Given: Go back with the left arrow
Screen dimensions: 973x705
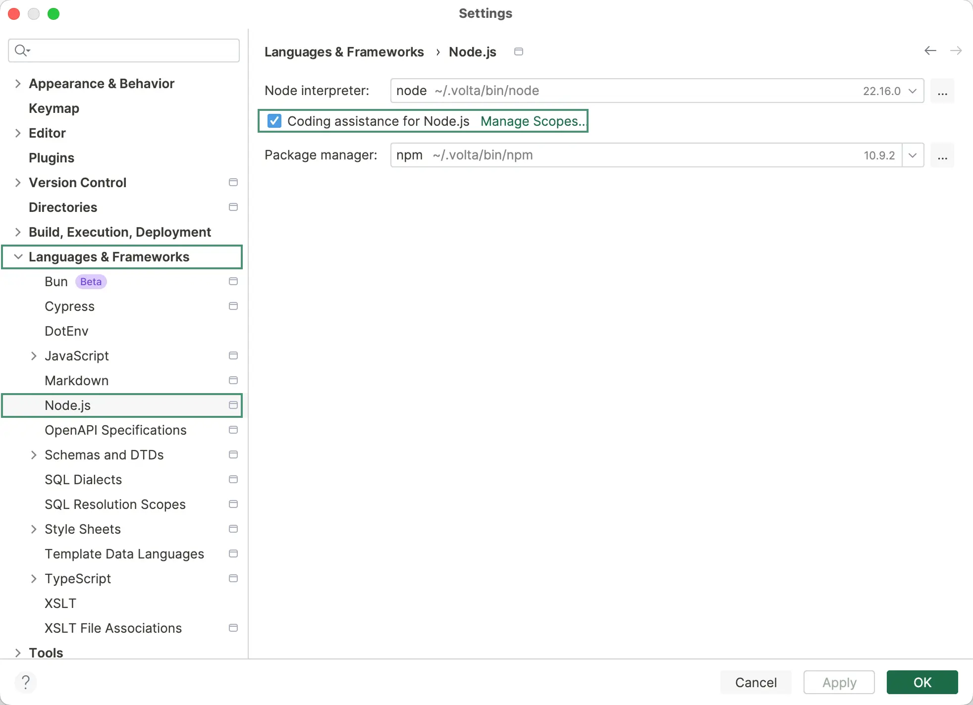Looking at the screenshot, I should 930,50.
